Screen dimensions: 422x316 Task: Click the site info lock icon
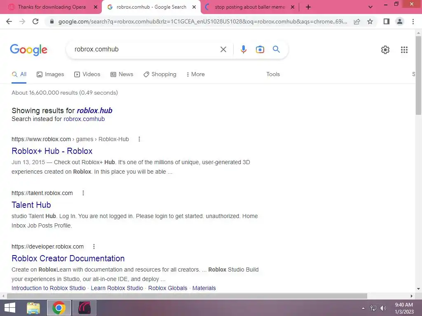pos(52,21)
